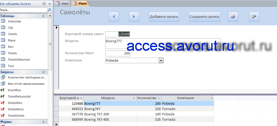The width and height of the screenshot is (277, 126).
Task: Select seat count cell 526
Action: (149, 119)
